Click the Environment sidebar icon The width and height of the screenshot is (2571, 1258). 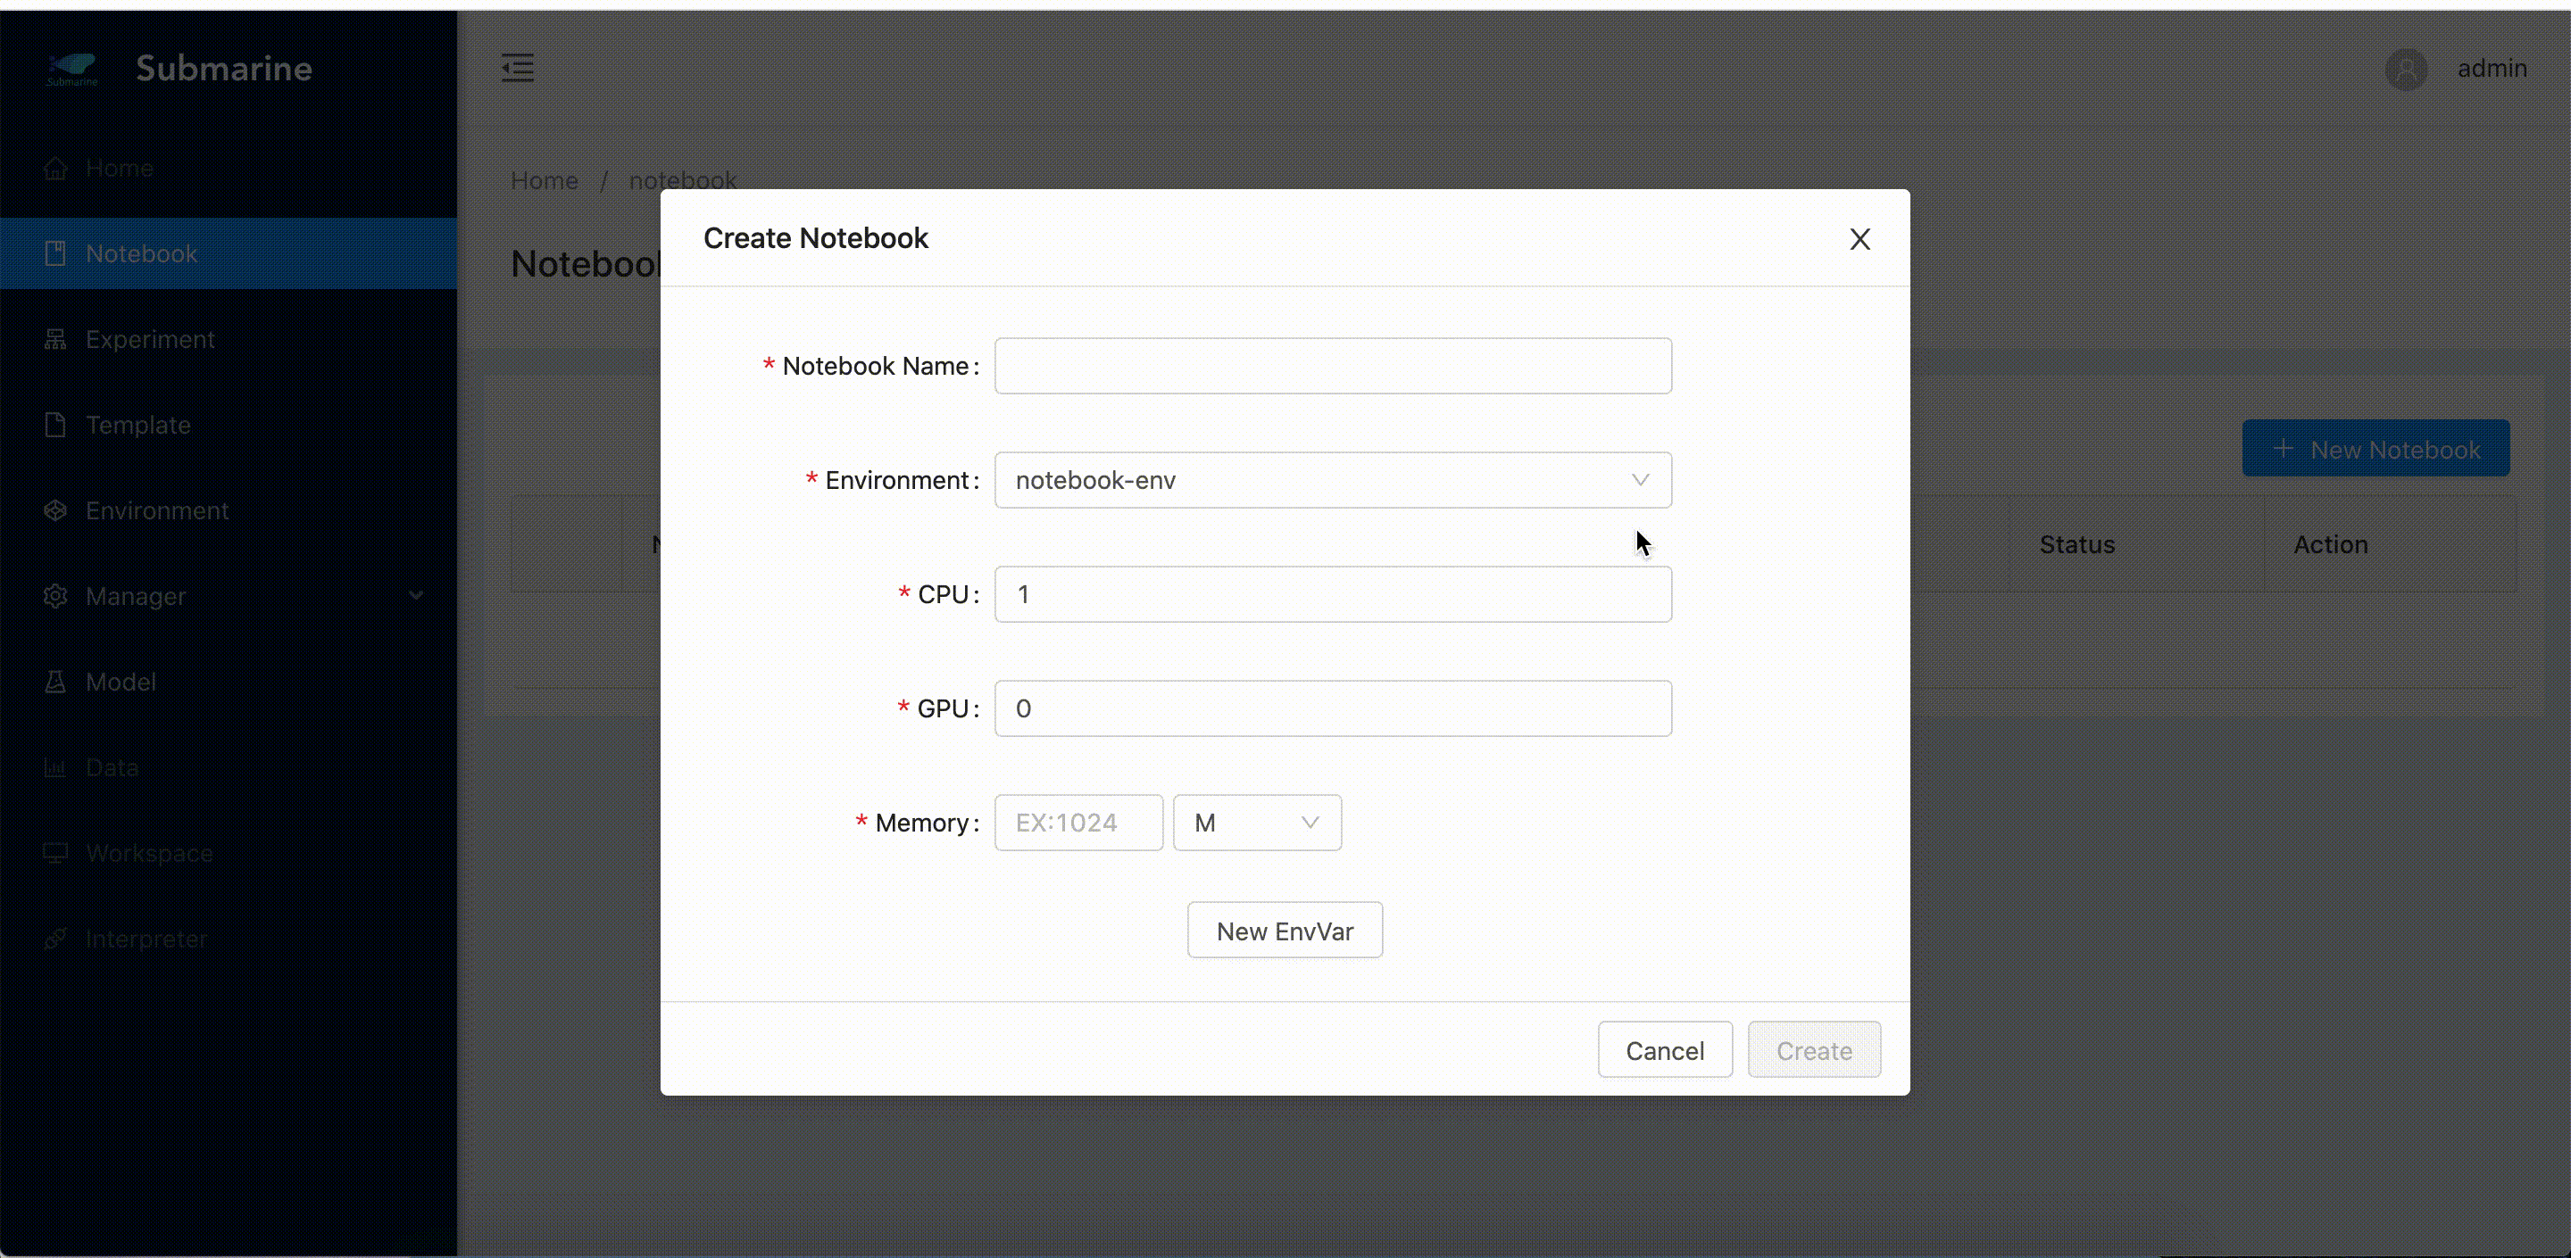[x=56, y=510]
